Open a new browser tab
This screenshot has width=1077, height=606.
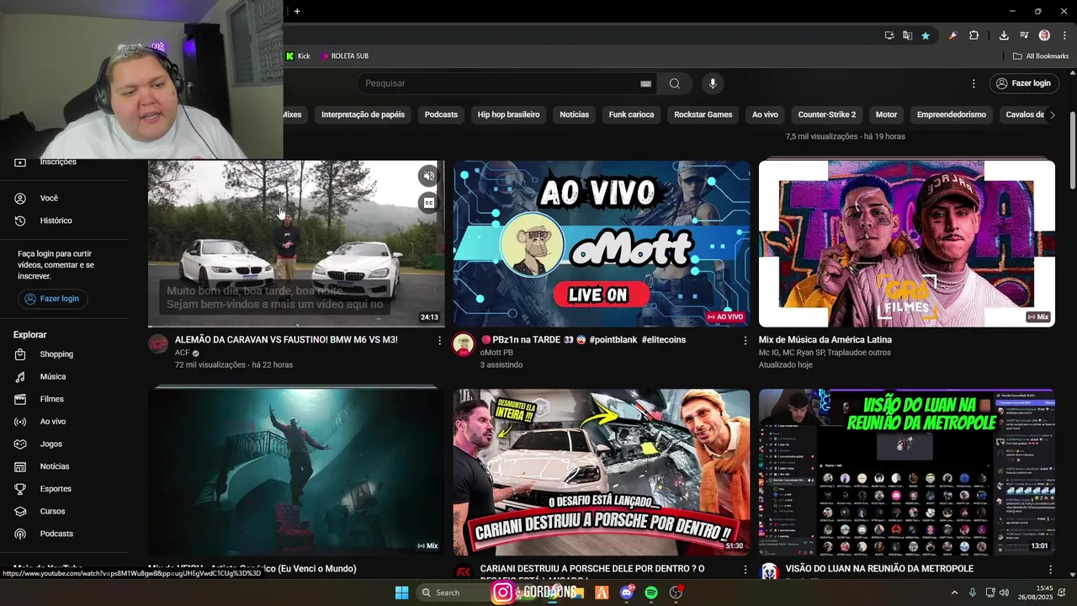point(297,11)
